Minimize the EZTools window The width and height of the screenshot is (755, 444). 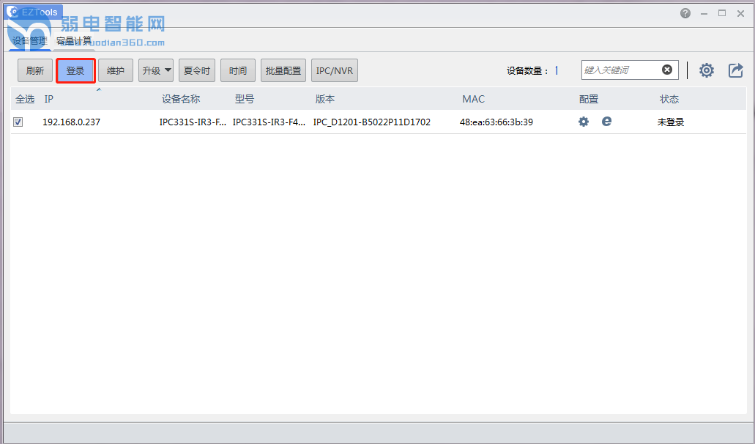coord(704,13)
